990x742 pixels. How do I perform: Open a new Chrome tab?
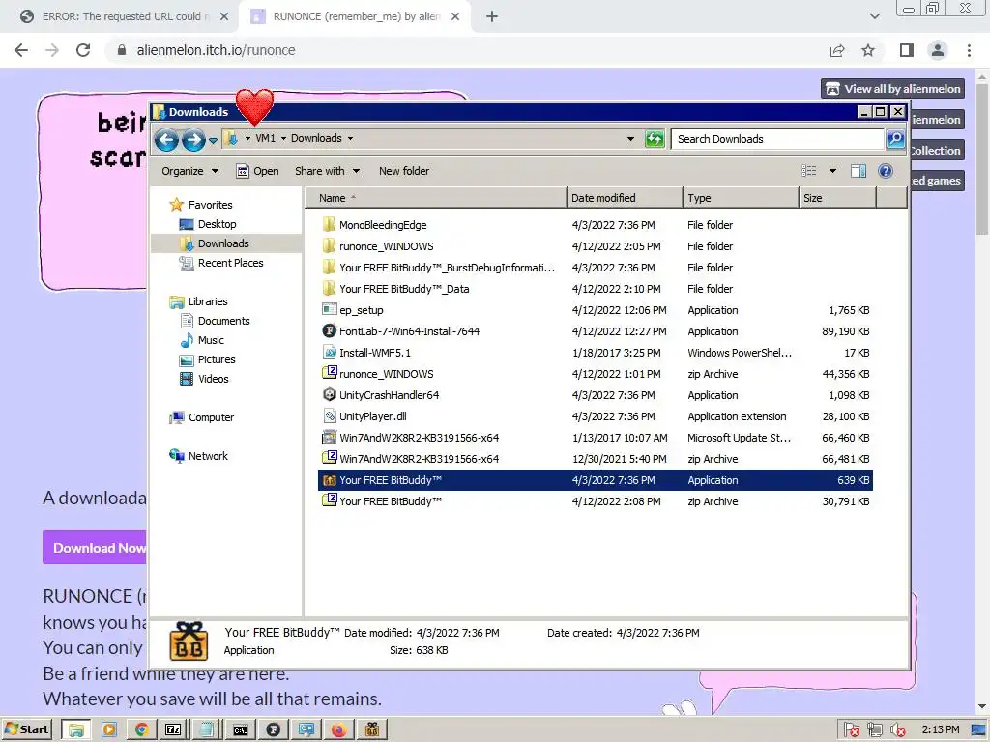tap(492, 17)
